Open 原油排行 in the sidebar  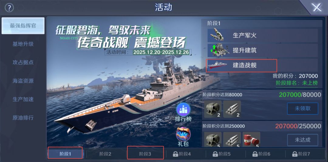[x=23, y=118]
